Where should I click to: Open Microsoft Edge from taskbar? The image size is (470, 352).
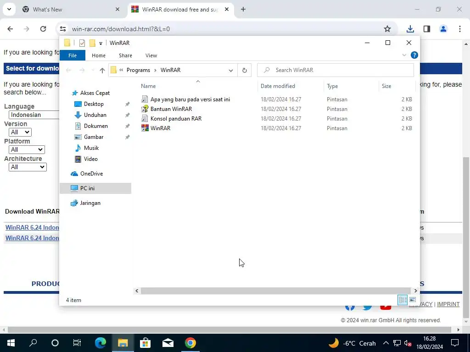pyautogui.click(x=101, y=343)
